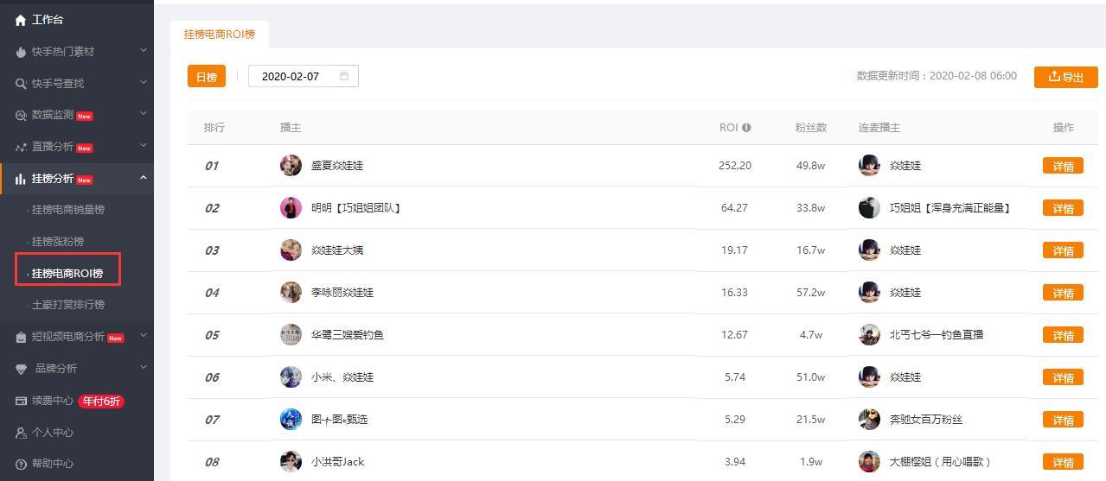Collapse the 挂榜分析 menu chevron
Viewport: 1106px width, 481px height.
pos(144,178)
